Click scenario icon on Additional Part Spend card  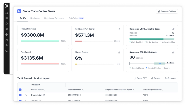tap(119, 29)
